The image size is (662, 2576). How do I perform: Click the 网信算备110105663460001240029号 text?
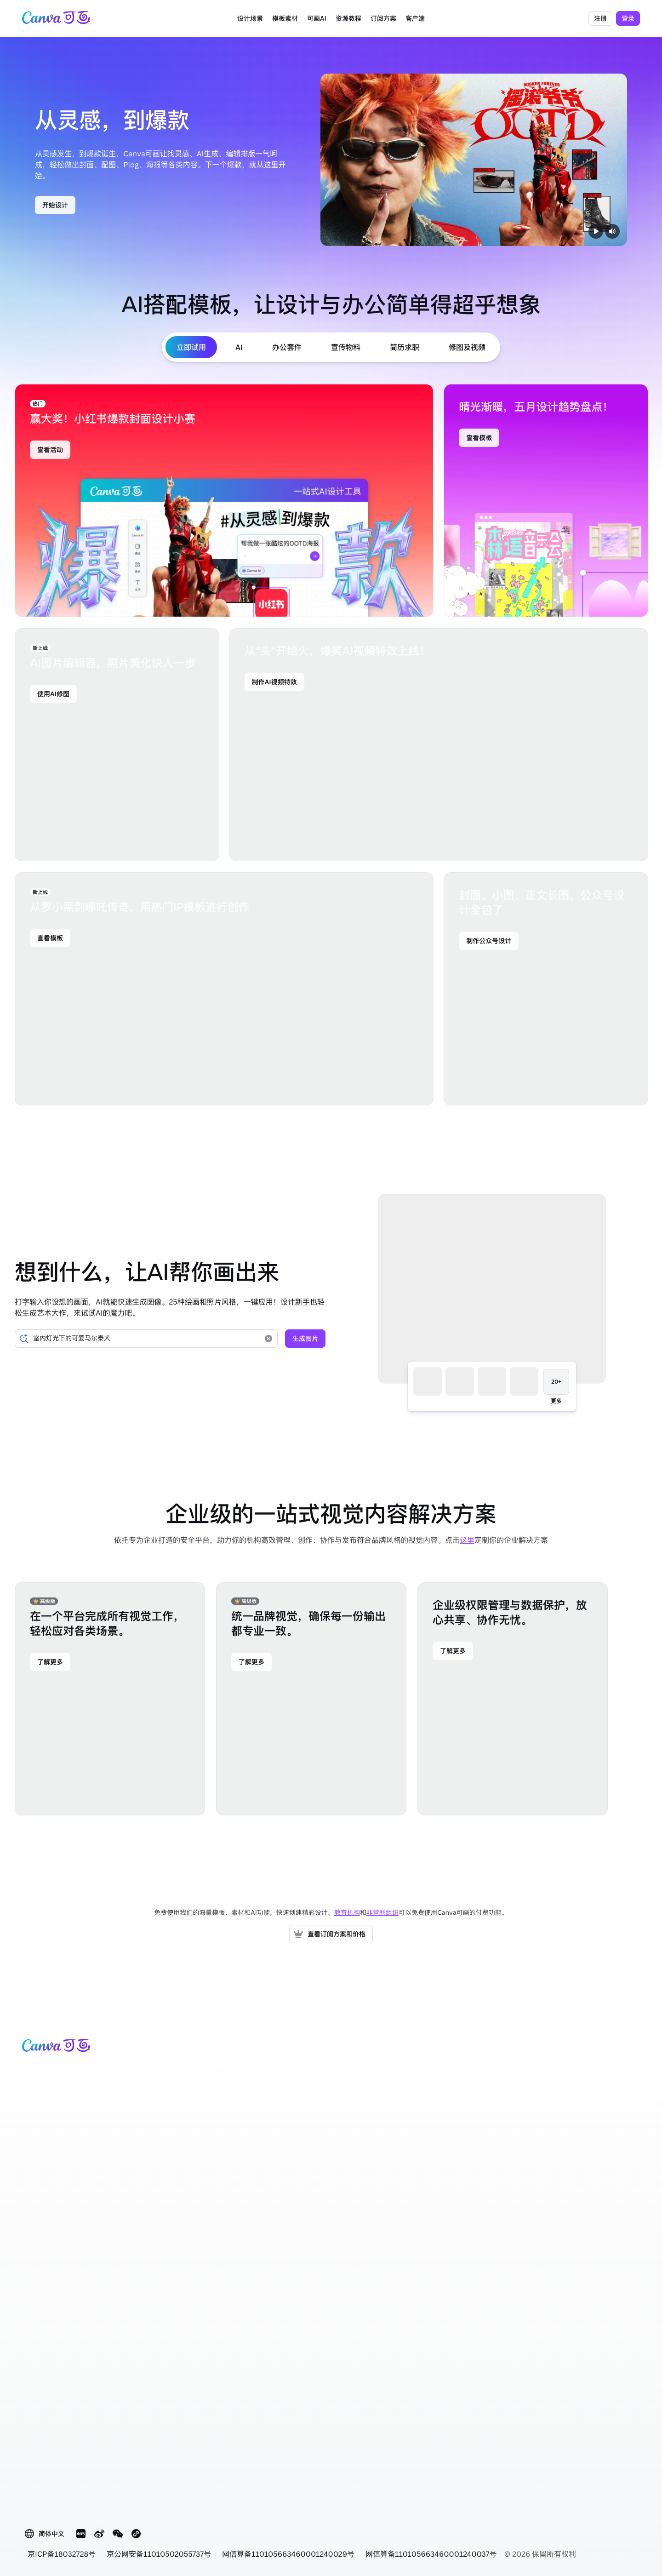[x=288, y=2553]
